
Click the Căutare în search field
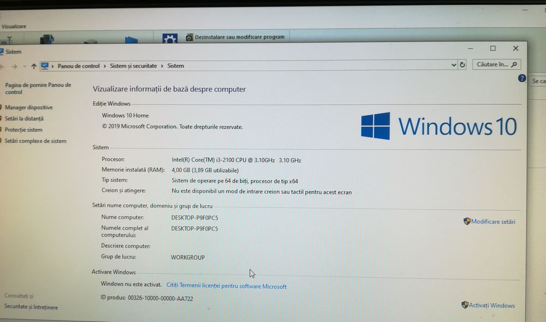coord(496,65)
